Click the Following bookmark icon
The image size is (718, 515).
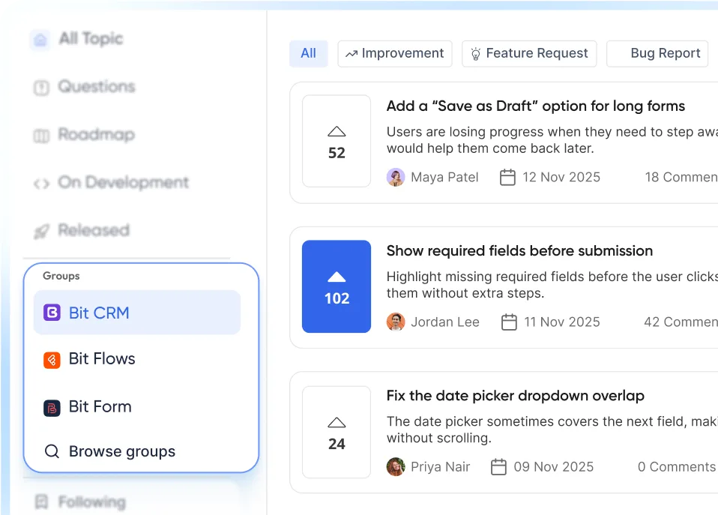tap(41, 502)
